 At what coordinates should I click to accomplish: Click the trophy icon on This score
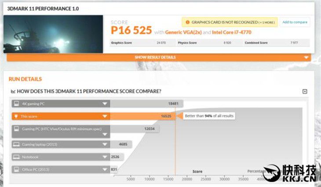[16, 116]
